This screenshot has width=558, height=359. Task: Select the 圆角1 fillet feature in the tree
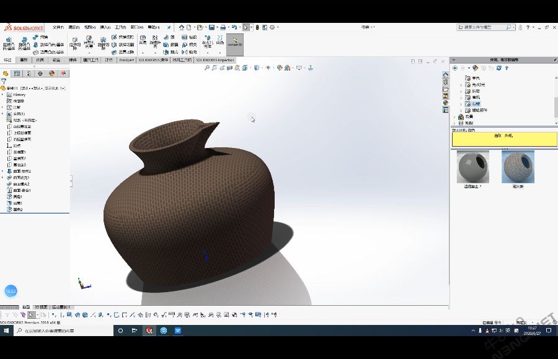15,197
